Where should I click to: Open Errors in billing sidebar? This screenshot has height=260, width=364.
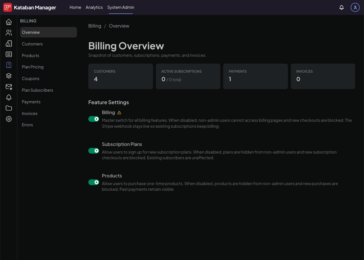49,125
